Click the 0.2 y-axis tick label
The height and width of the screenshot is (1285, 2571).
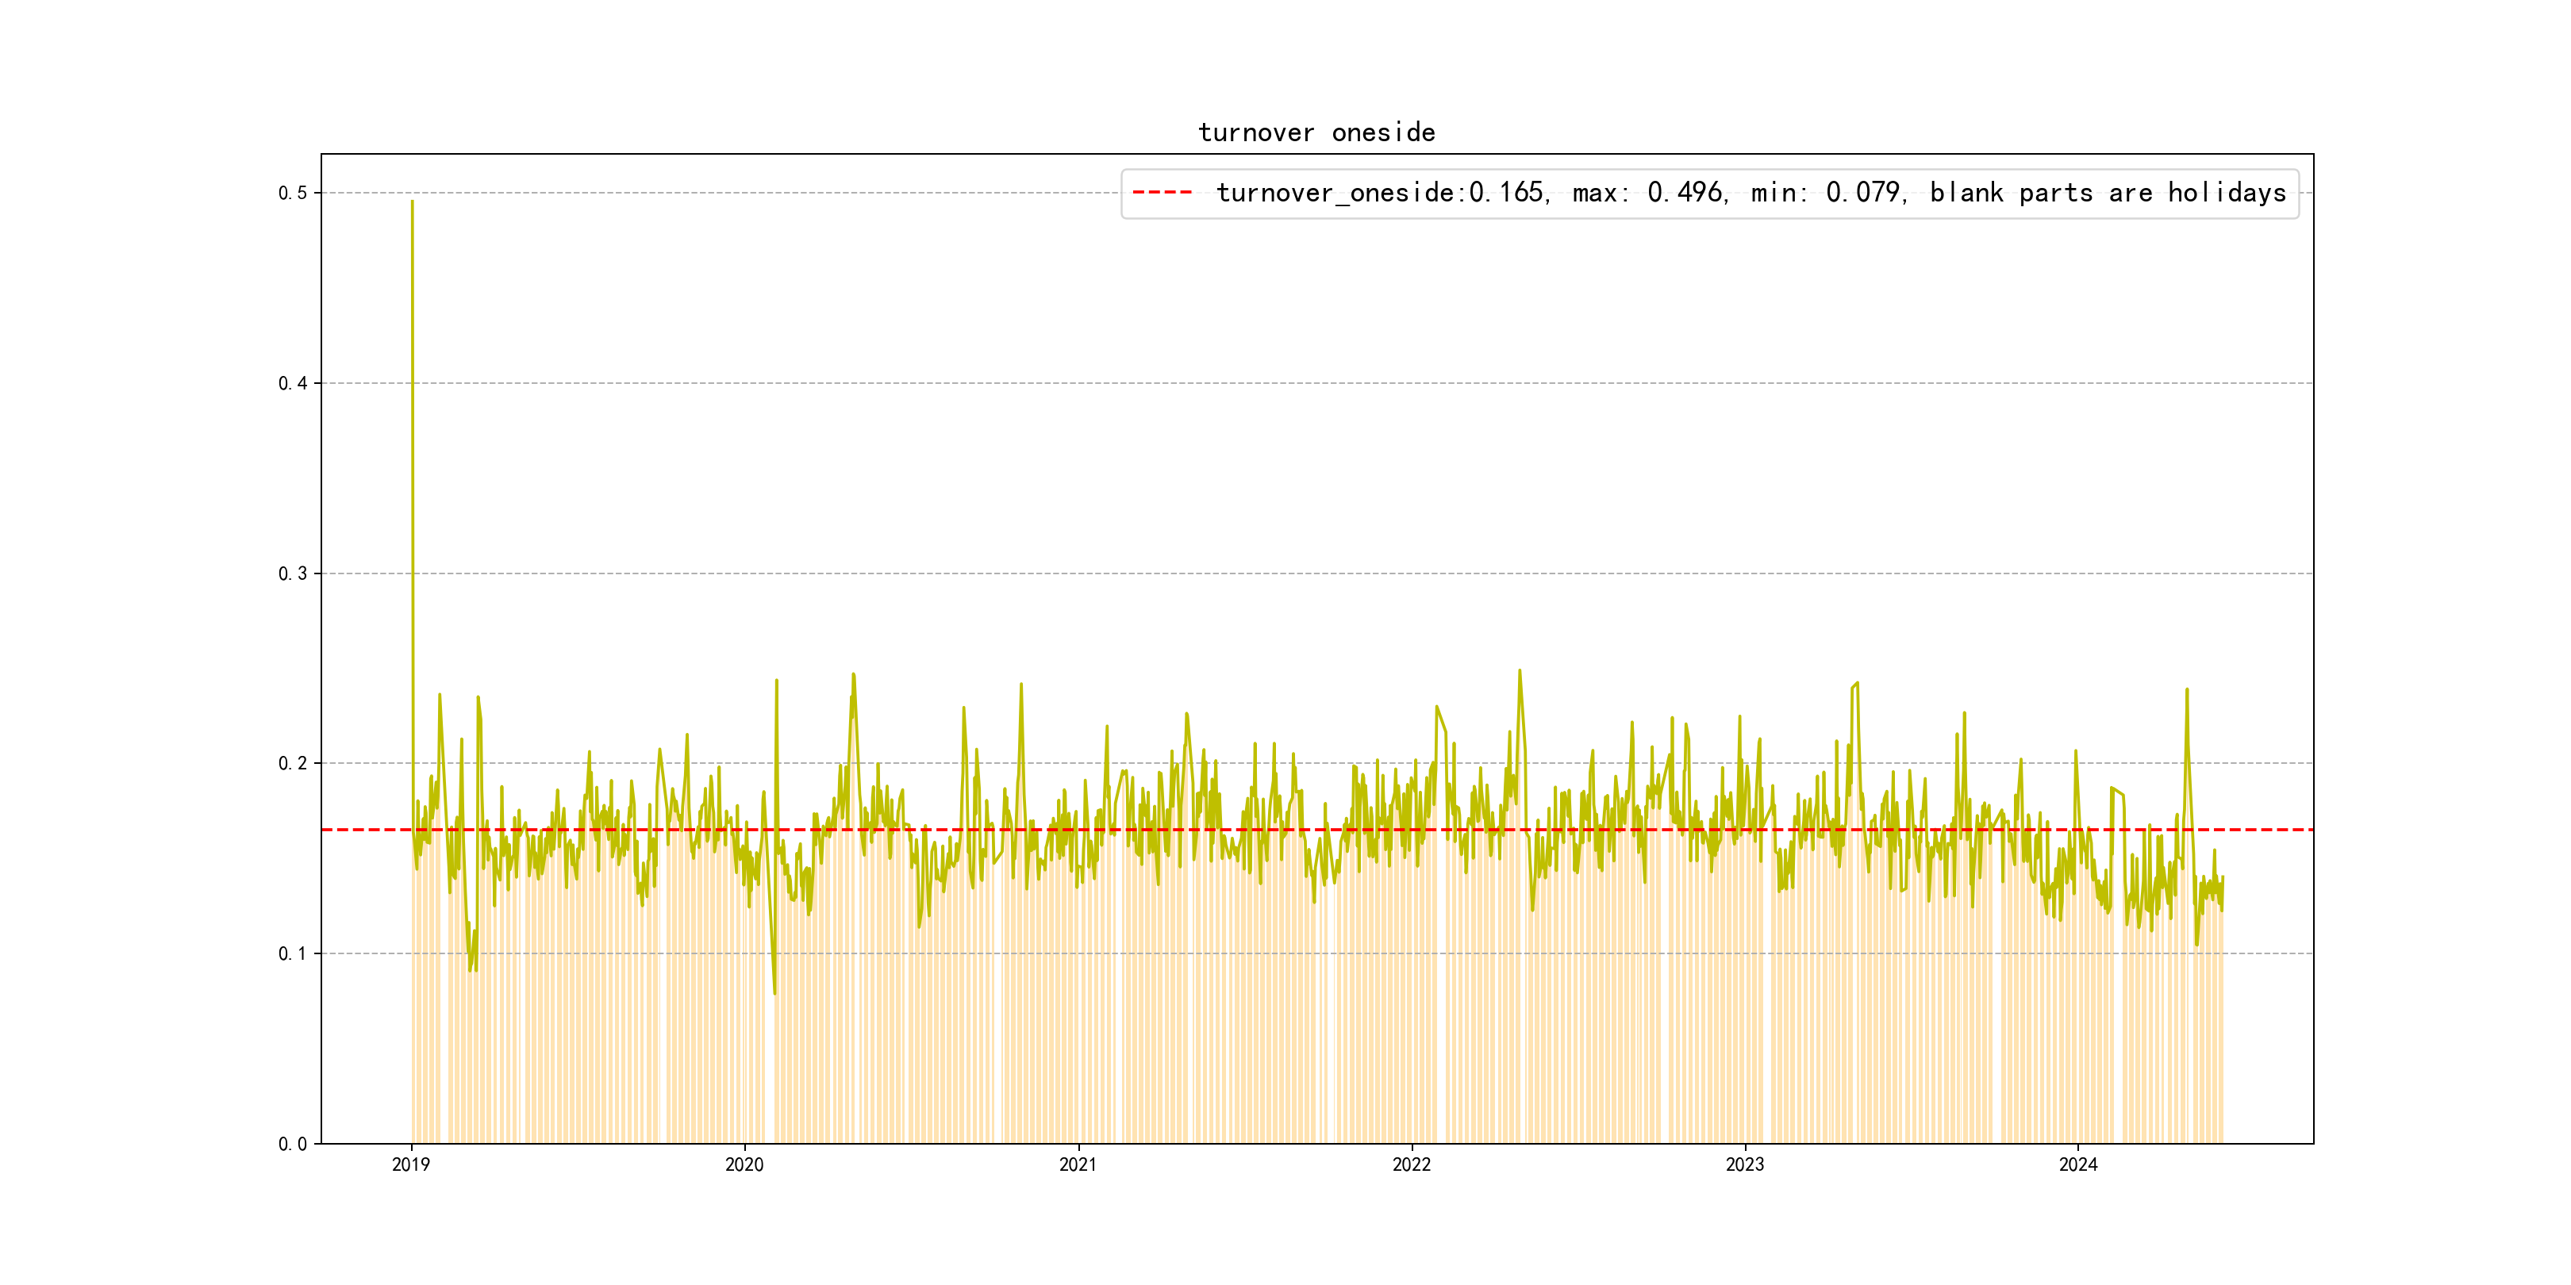point(293,763)
